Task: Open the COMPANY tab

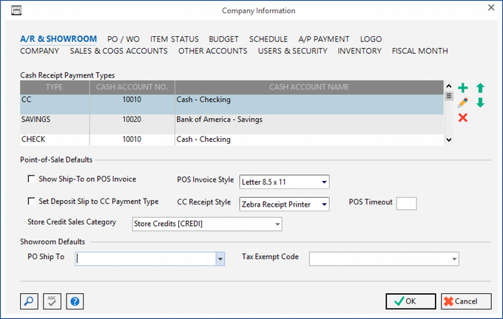Action: (40, 51)
